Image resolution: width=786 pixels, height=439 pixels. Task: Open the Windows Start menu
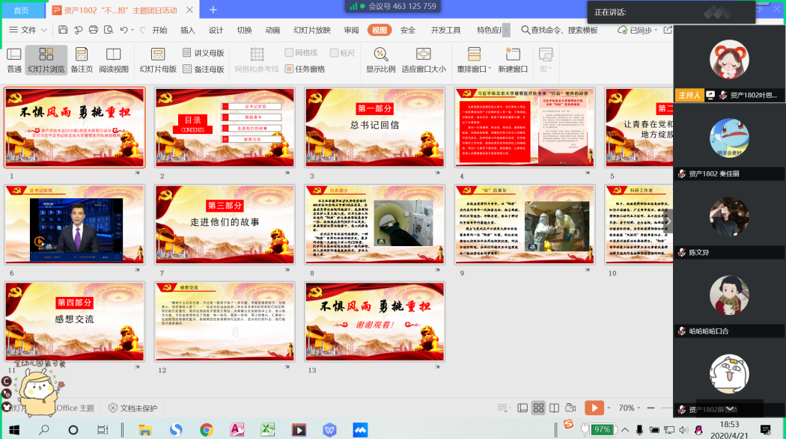[14, 429]
